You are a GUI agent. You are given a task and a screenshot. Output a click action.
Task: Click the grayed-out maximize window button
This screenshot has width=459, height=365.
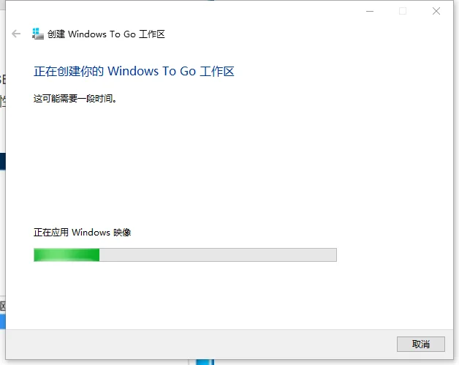(403, 12)
